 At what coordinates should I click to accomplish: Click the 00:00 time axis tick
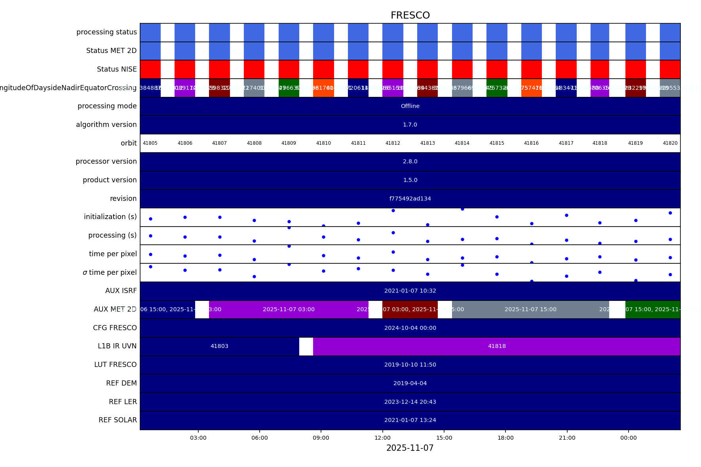coord(628,438)
